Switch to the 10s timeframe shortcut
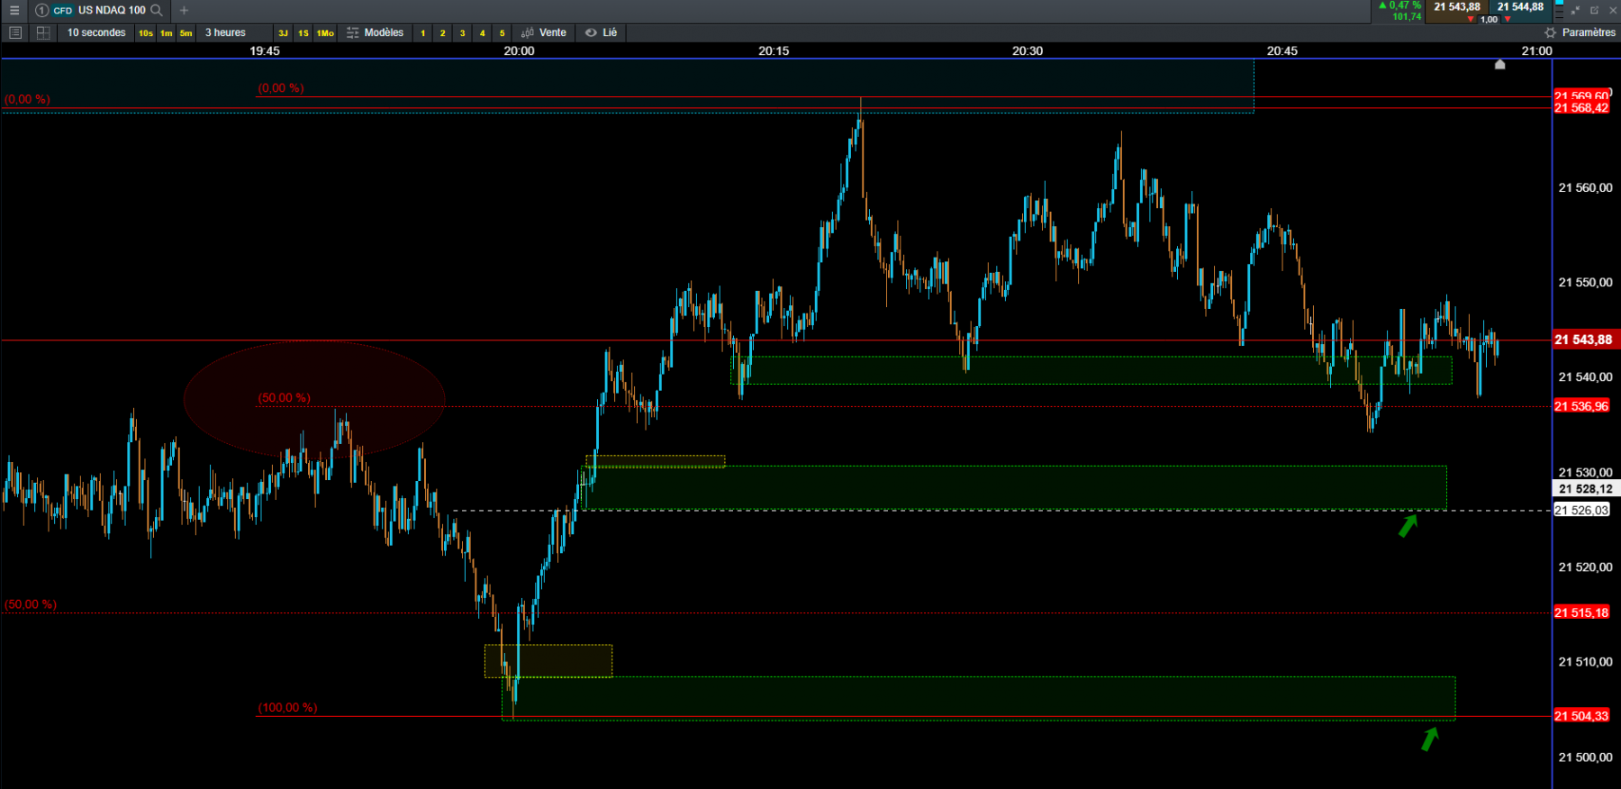Screen dimensions: 1621x789 [146, 33]
